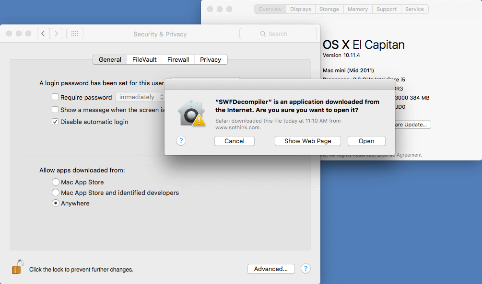
Task: Switch to the FileVault tab
Action: click(144, 59)
